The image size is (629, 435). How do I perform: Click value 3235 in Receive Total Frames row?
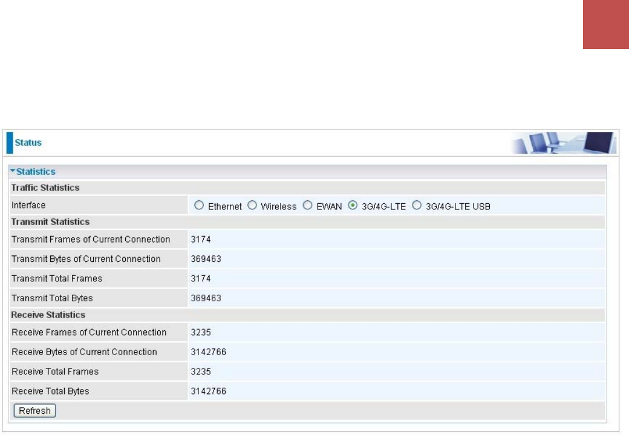point(201,371)
